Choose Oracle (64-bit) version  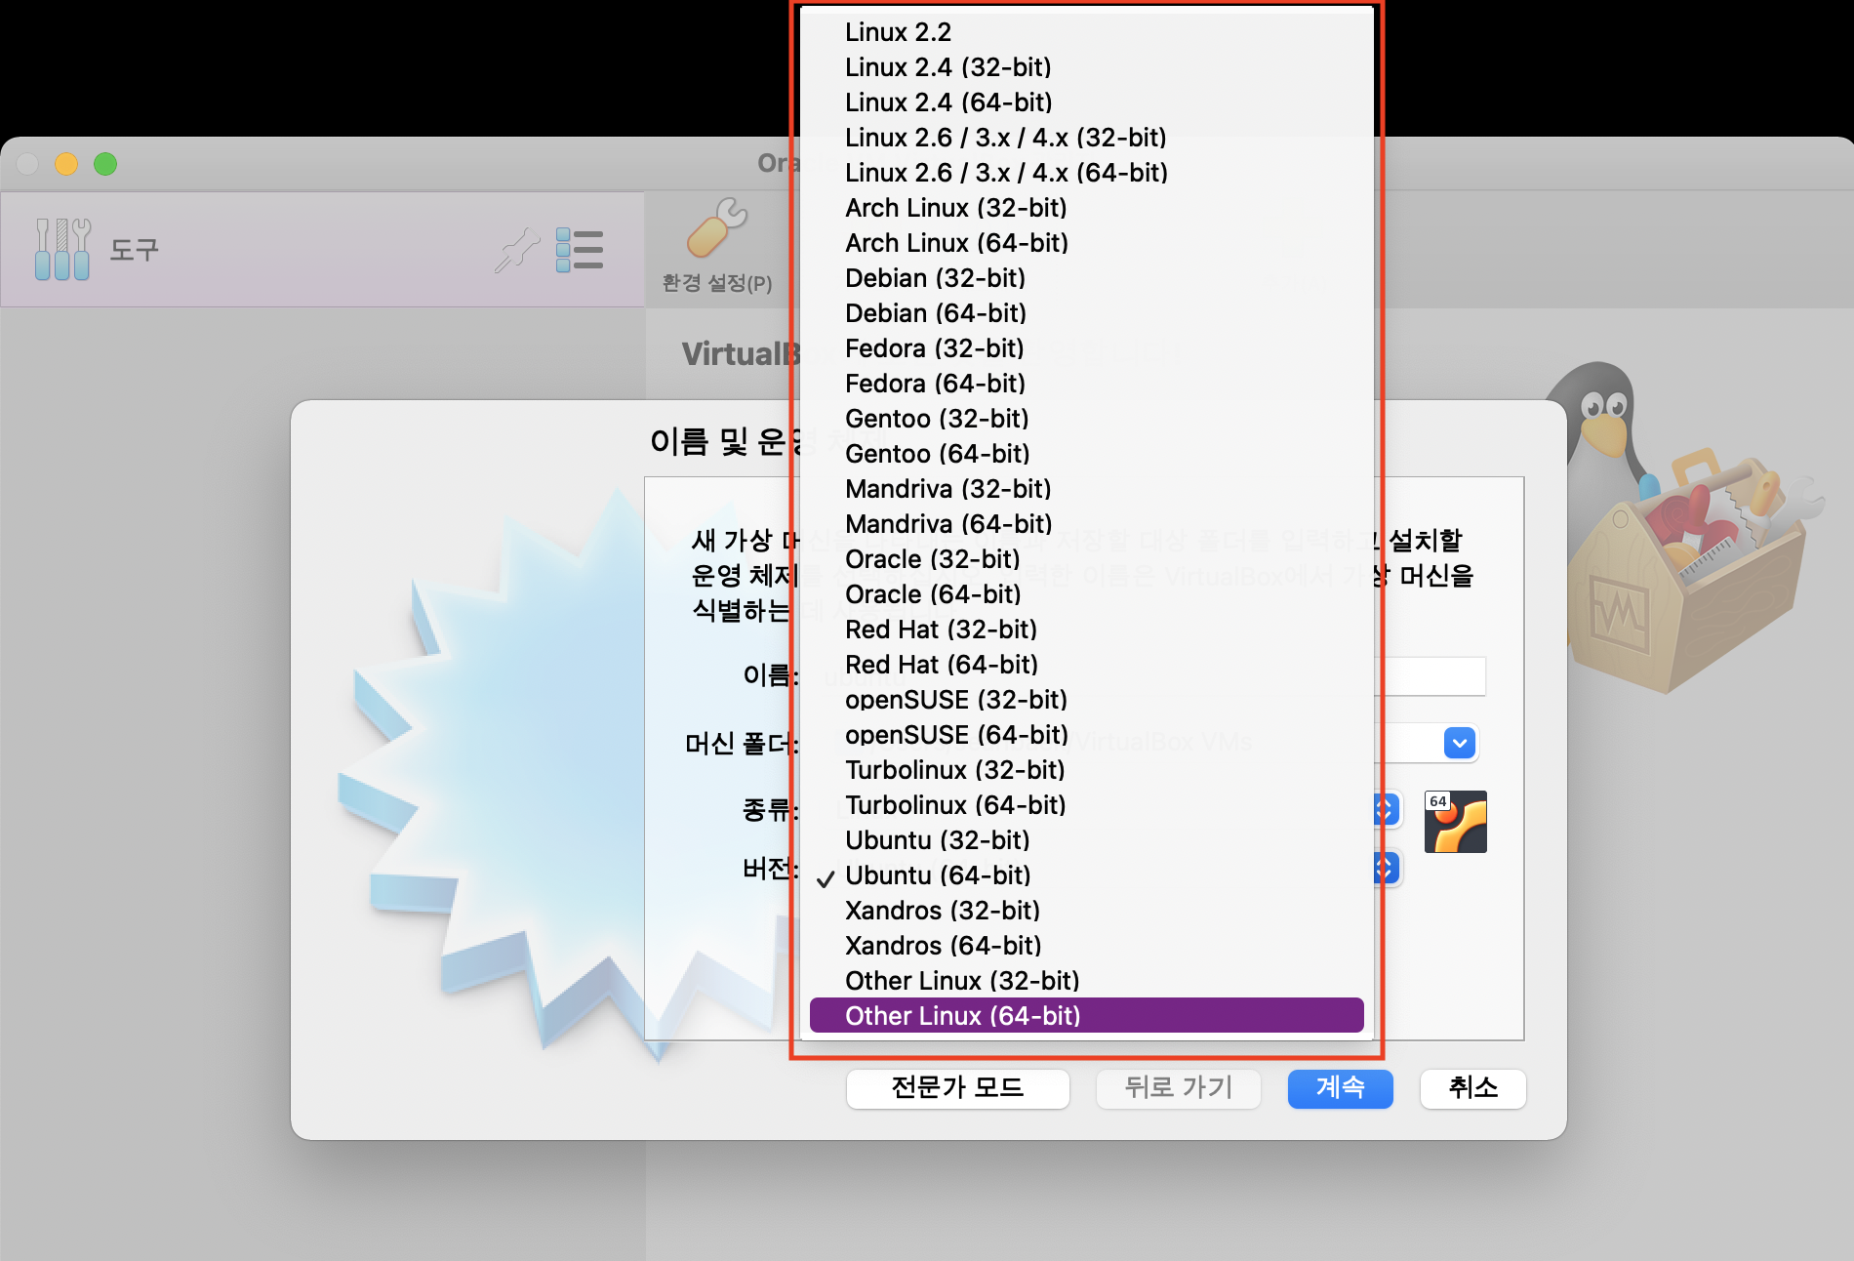(1086, 594)
